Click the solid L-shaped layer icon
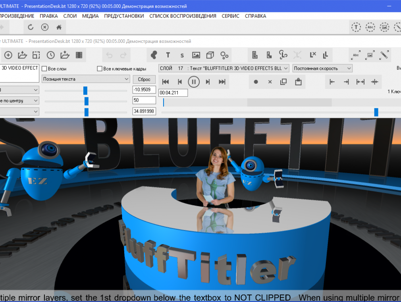This screenshot has width=401, height=302. 269,55
